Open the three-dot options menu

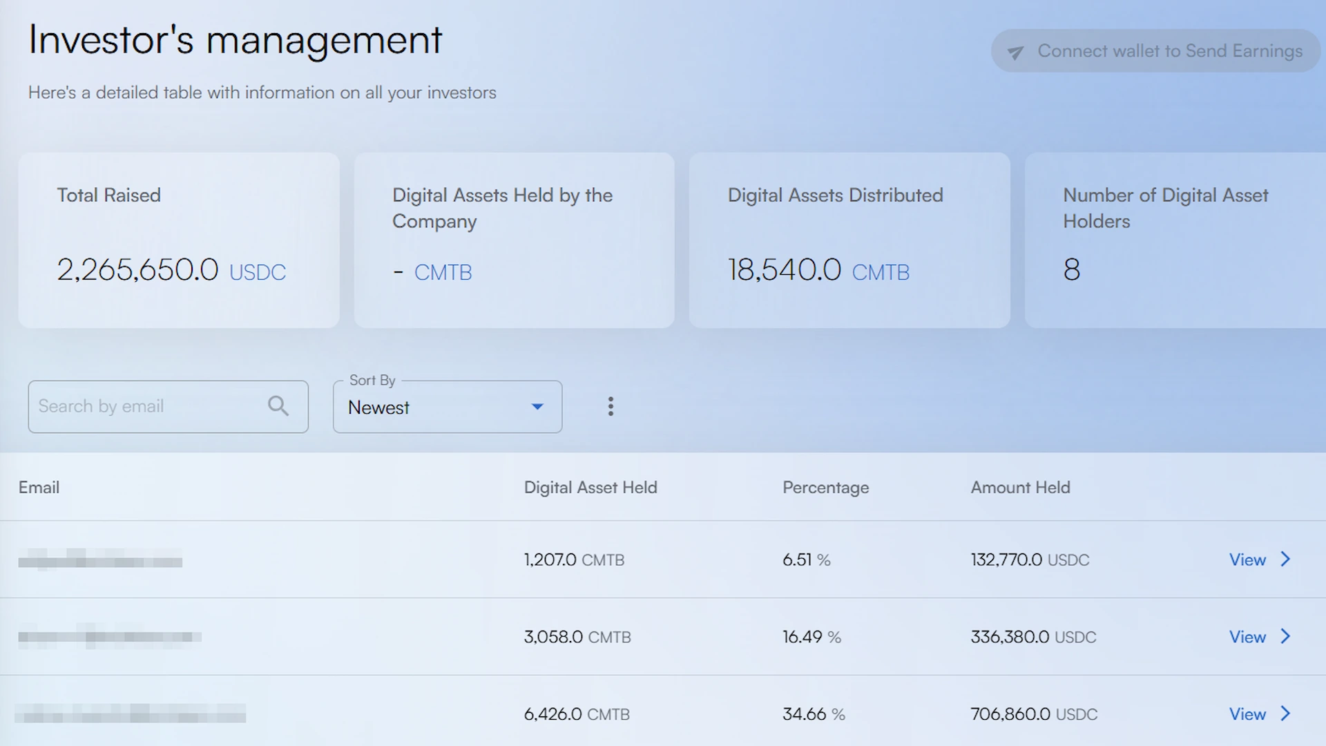click(x=611, y=406)
